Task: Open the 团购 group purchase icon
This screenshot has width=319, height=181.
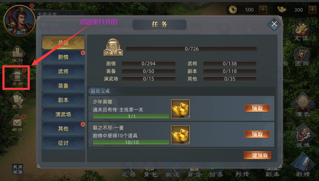Action: pyautogui.click(x=302, y=58)
